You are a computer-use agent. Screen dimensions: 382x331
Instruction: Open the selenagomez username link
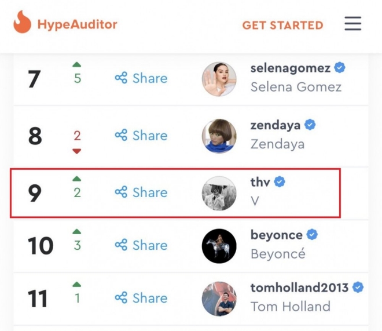290,68
